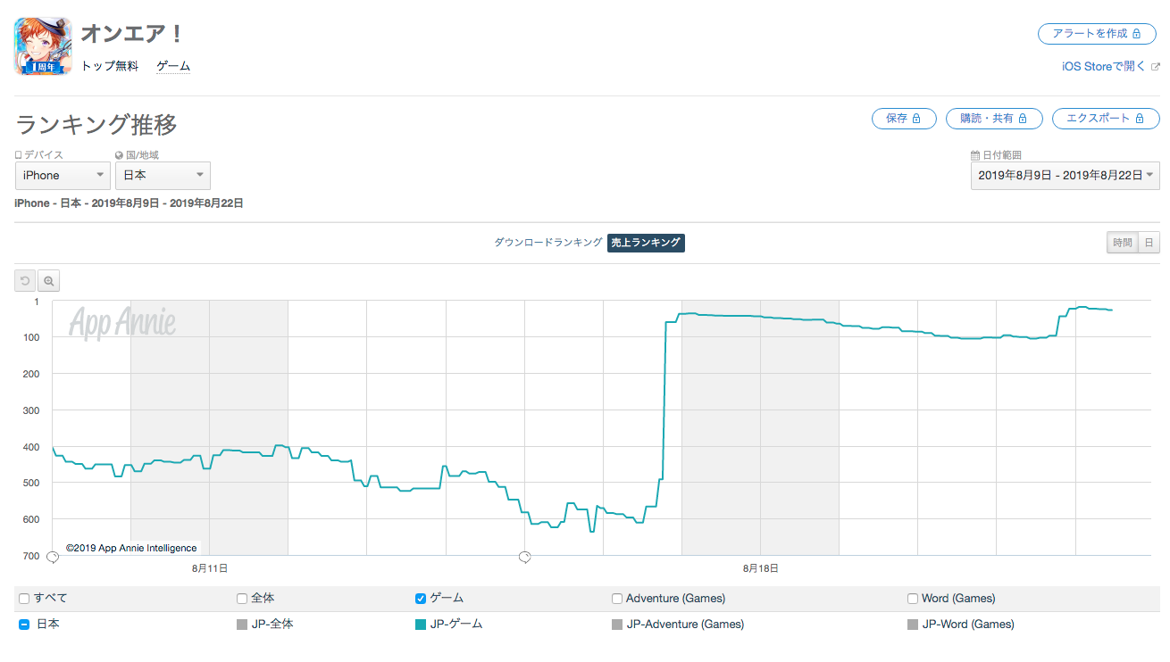Image resolution: width=1170 pixels, height=662 pixels.
Task: Open the 日本 country dropdown
Action: 163,176
